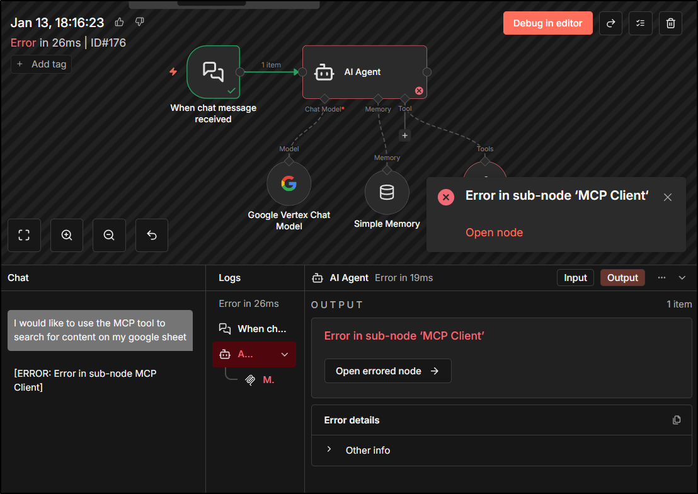The image size is (698, 494).
Task: Click the thumbs up rating icon
Action: click(x=120, y=23)
